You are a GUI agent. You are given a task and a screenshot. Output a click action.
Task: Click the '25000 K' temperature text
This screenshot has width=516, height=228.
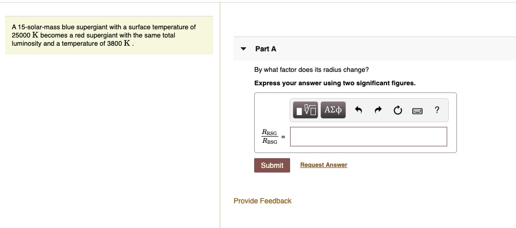pyautogui.click(x=23, y=35)
